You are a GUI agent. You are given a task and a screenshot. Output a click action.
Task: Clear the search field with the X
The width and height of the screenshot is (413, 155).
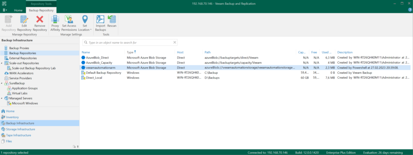(x=174, y=42)
